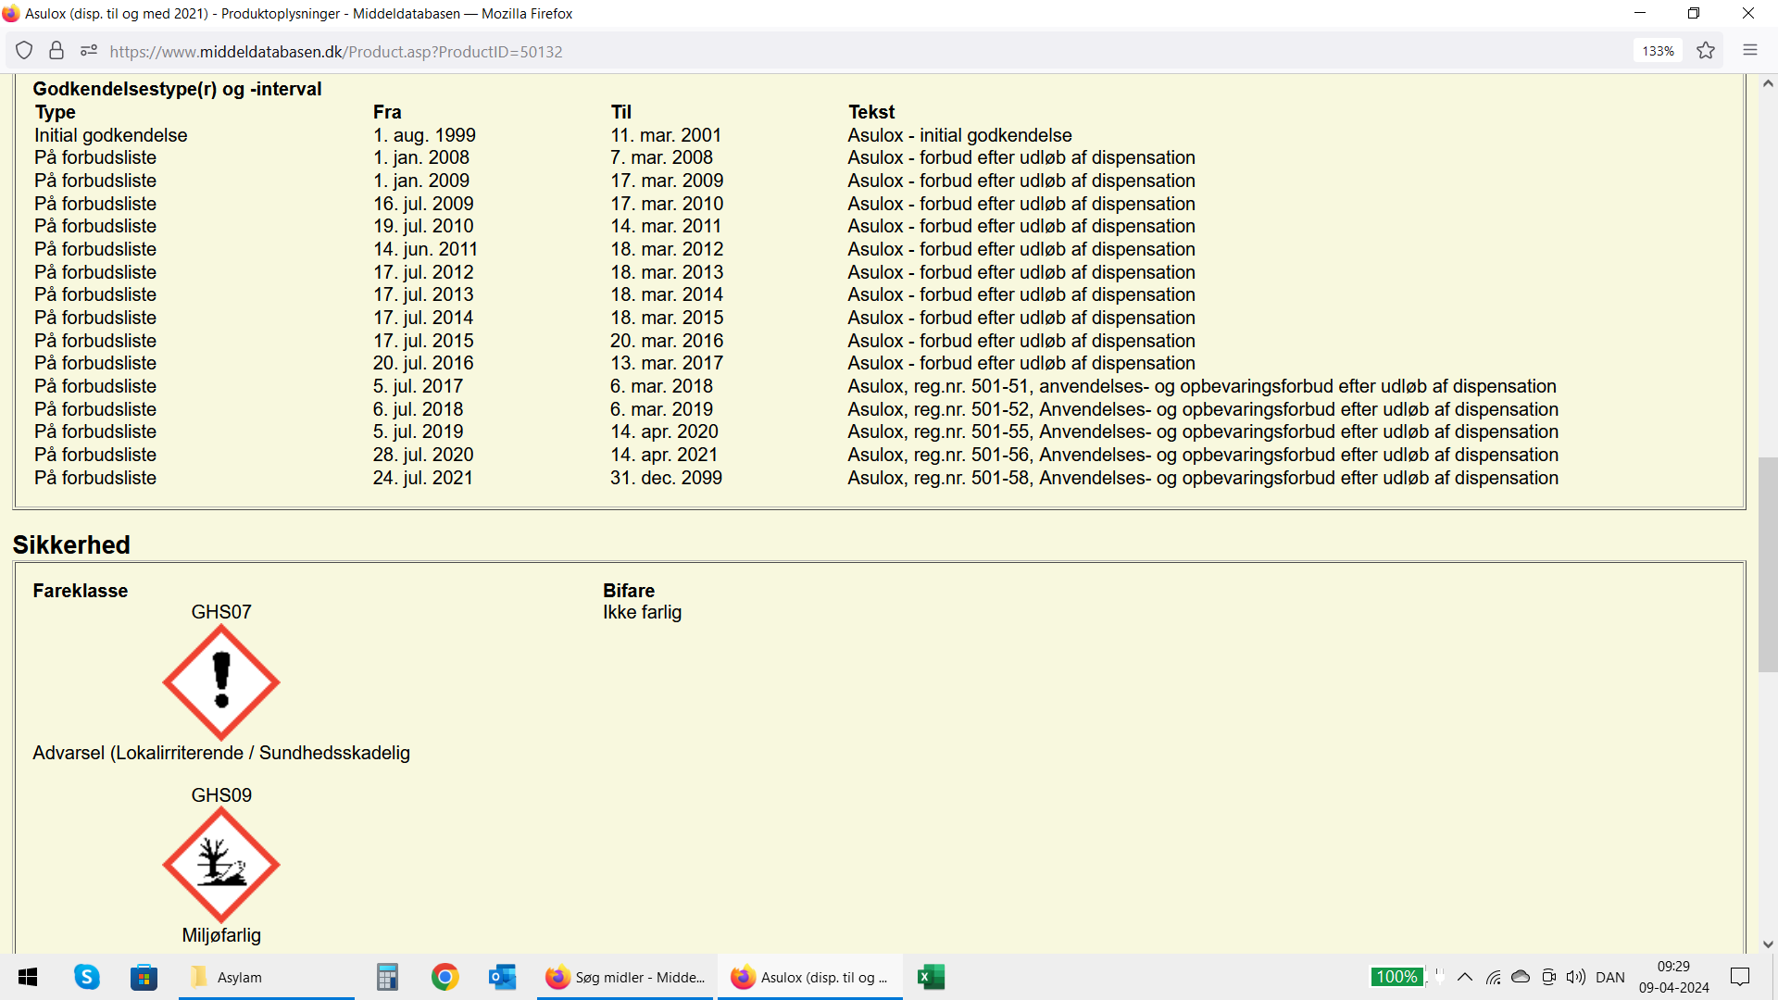The height and width of the screenshot is (1000, 1778).
Task: Launch Google Chrome from the taskbar
Action: click(445, 977)
